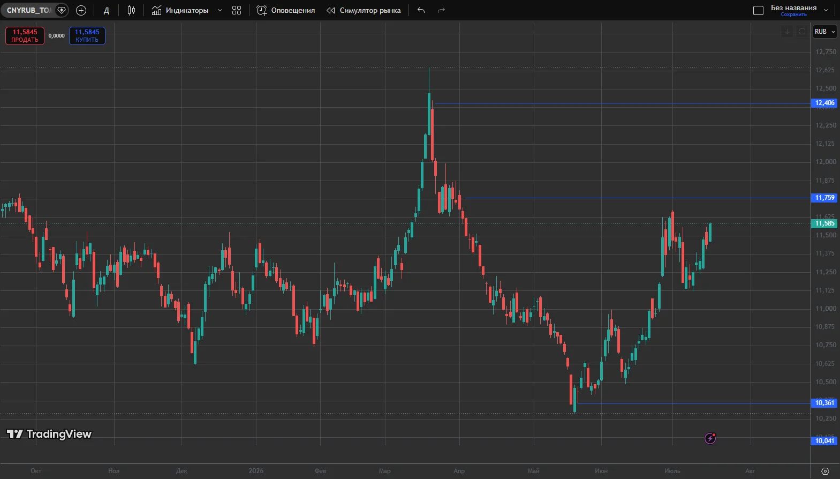Click the Окт label on time axis

pyautogui.click(x=36, y=471)
